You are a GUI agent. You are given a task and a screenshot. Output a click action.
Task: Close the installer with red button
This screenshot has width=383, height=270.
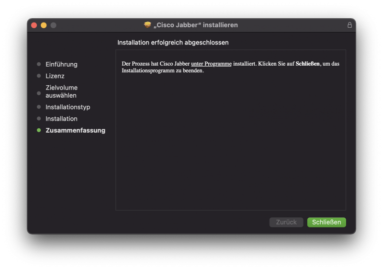click(34, 25)
